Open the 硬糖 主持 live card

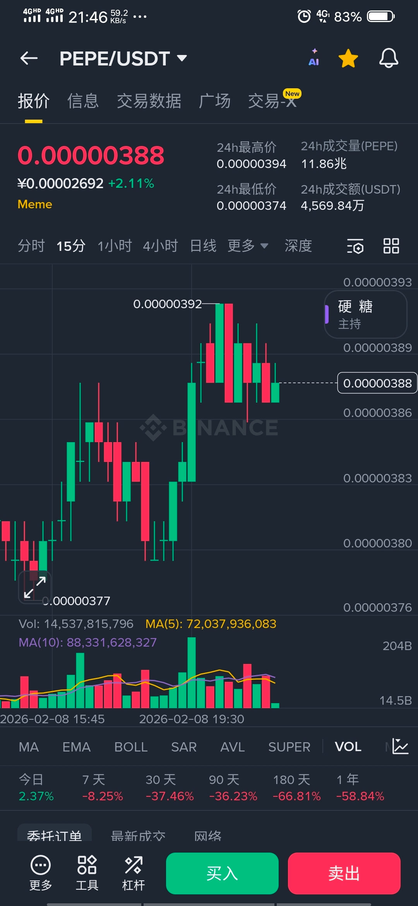pyautogui.click(x=366, y=314)
